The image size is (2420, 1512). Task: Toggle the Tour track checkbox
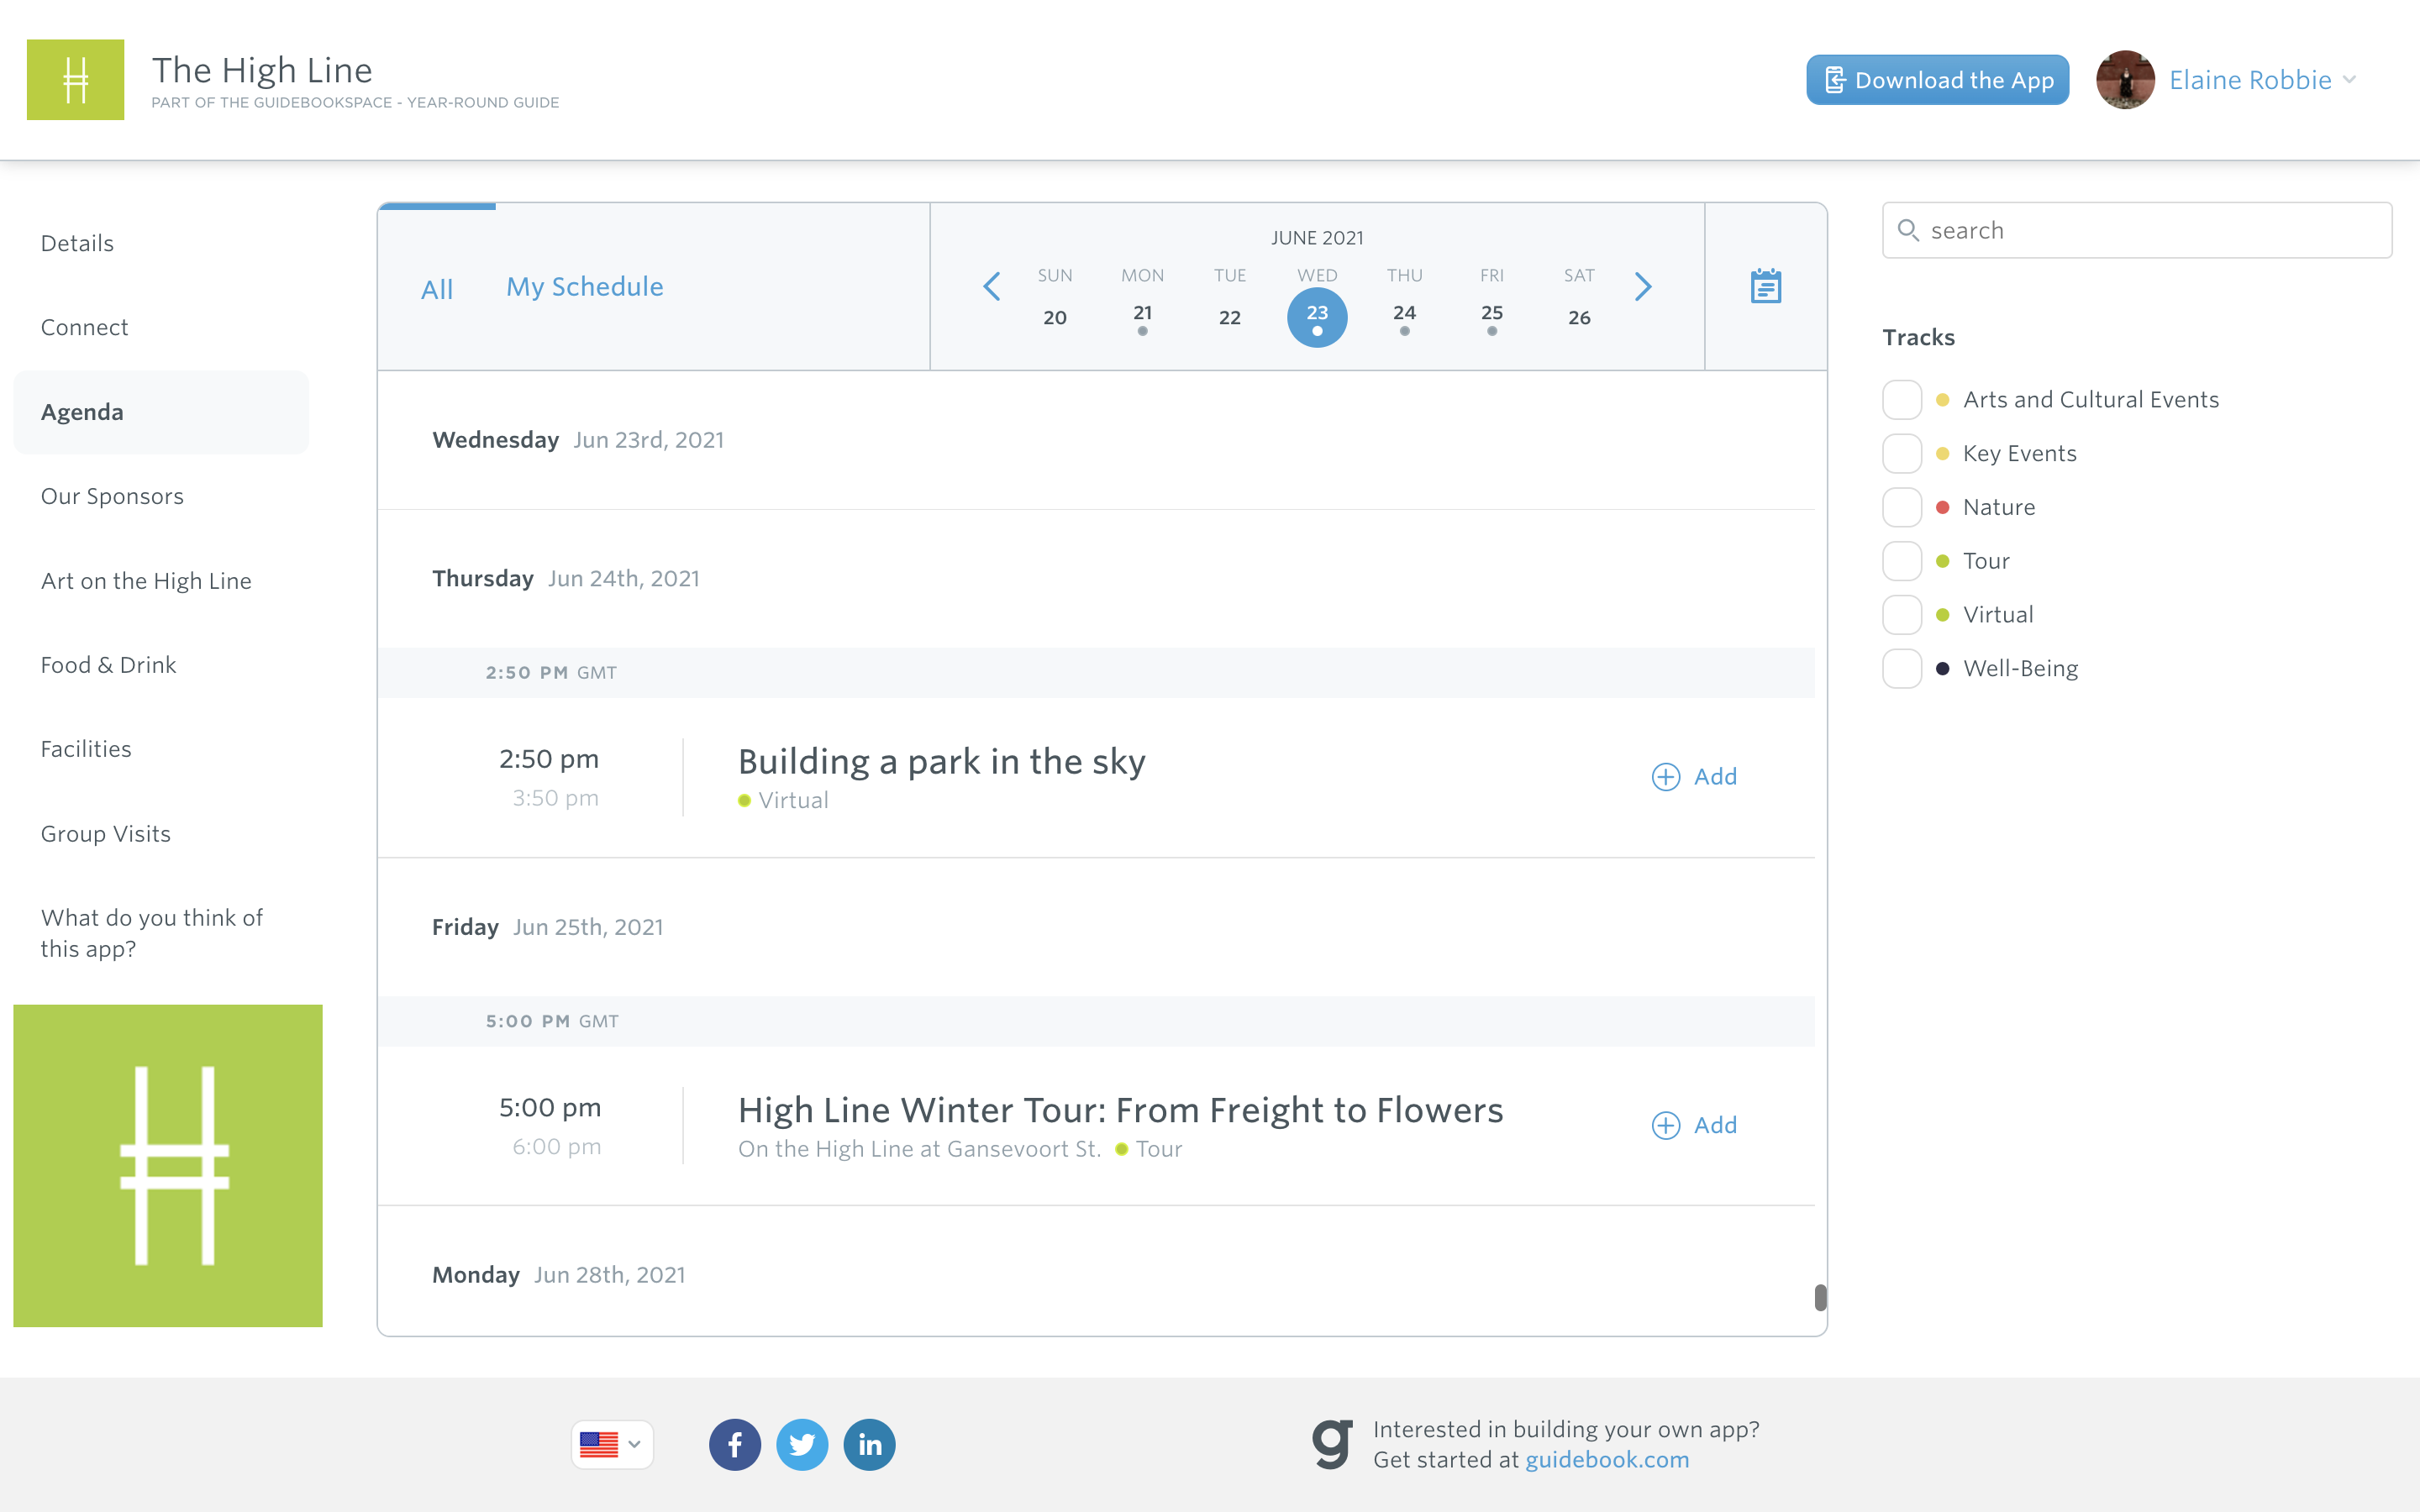click(x=1902, y=561)
